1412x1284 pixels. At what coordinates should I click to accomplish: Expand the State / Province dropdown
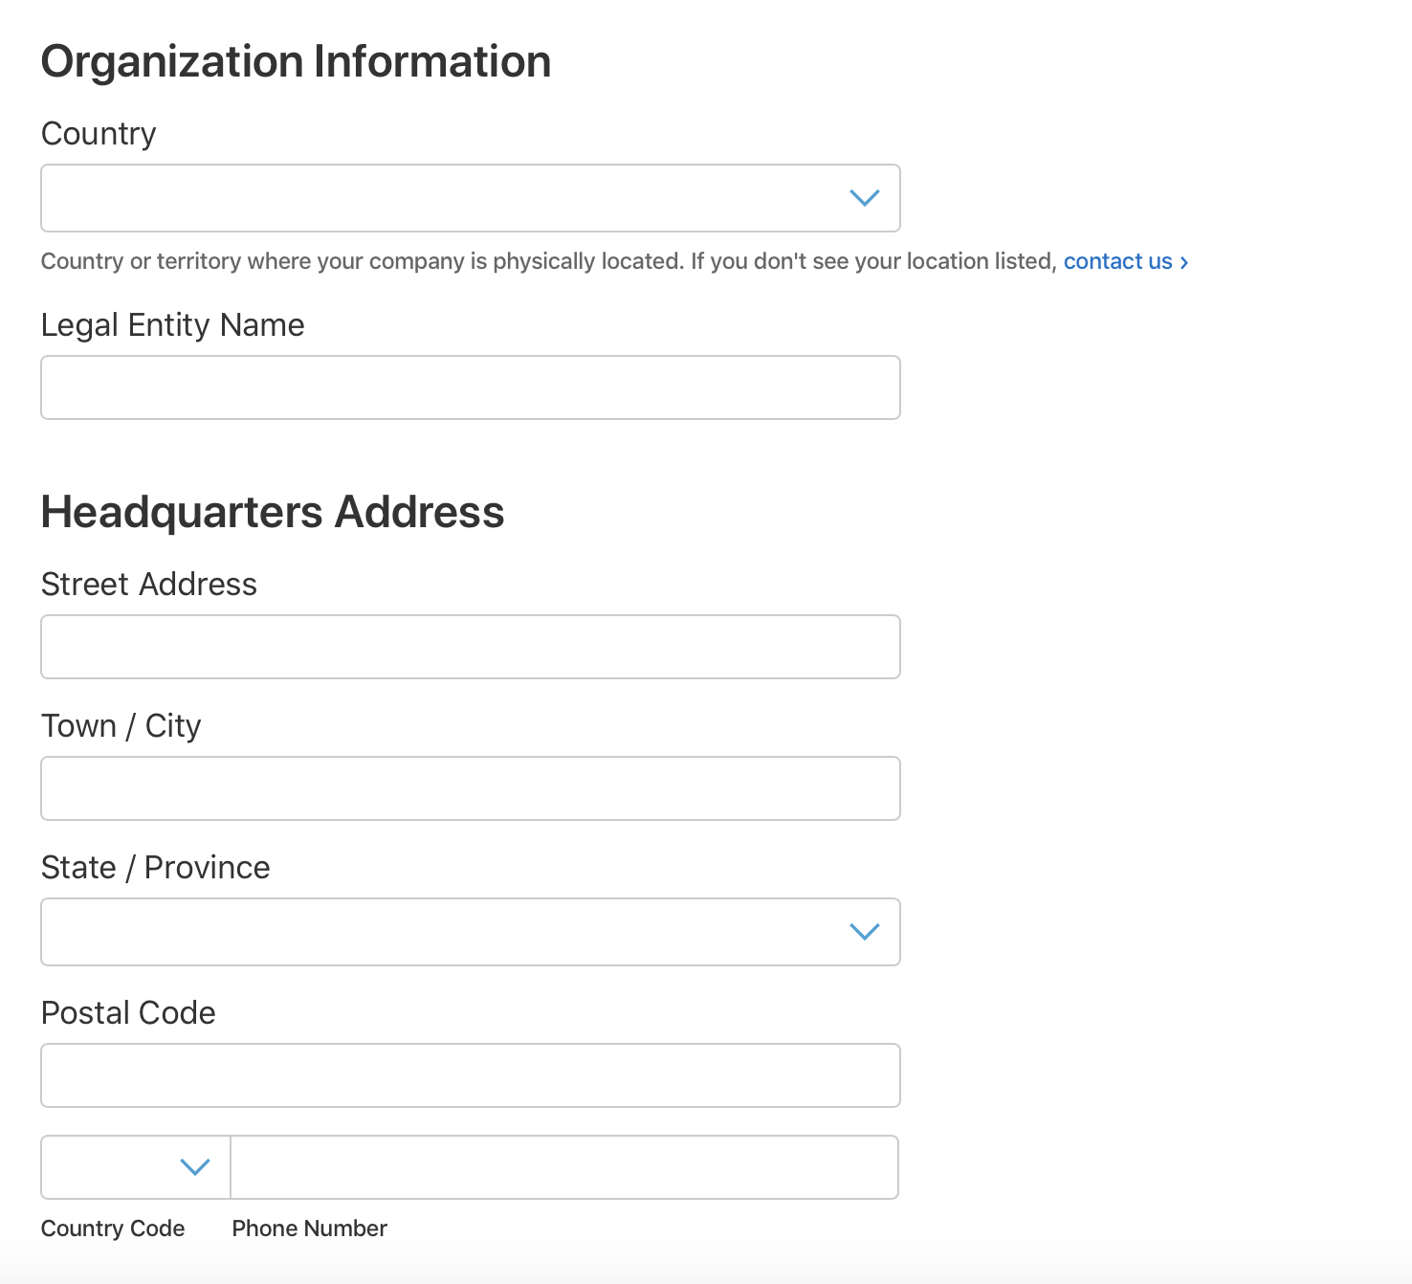point(471,932)
